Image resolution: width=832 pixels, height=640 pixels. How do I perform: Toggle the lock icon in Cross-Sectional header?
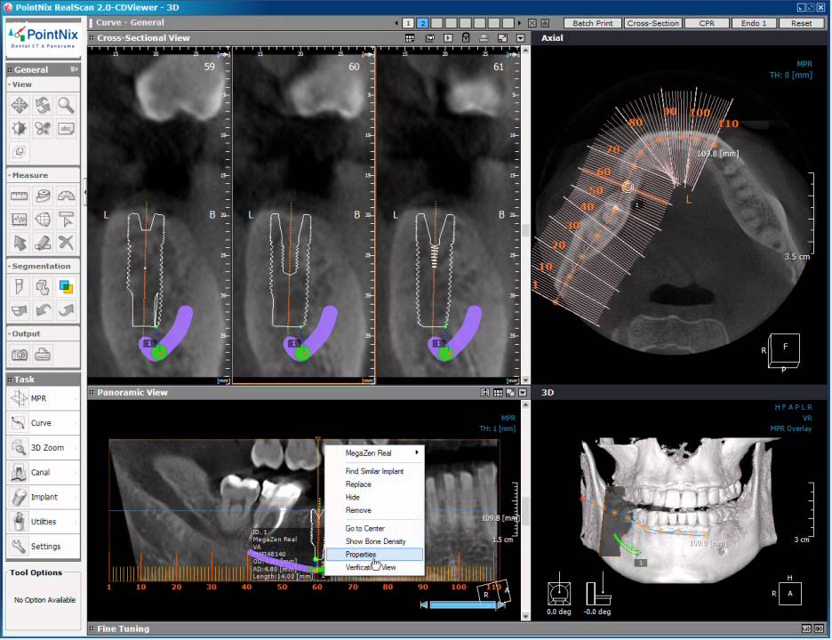[x=466, y=38]
